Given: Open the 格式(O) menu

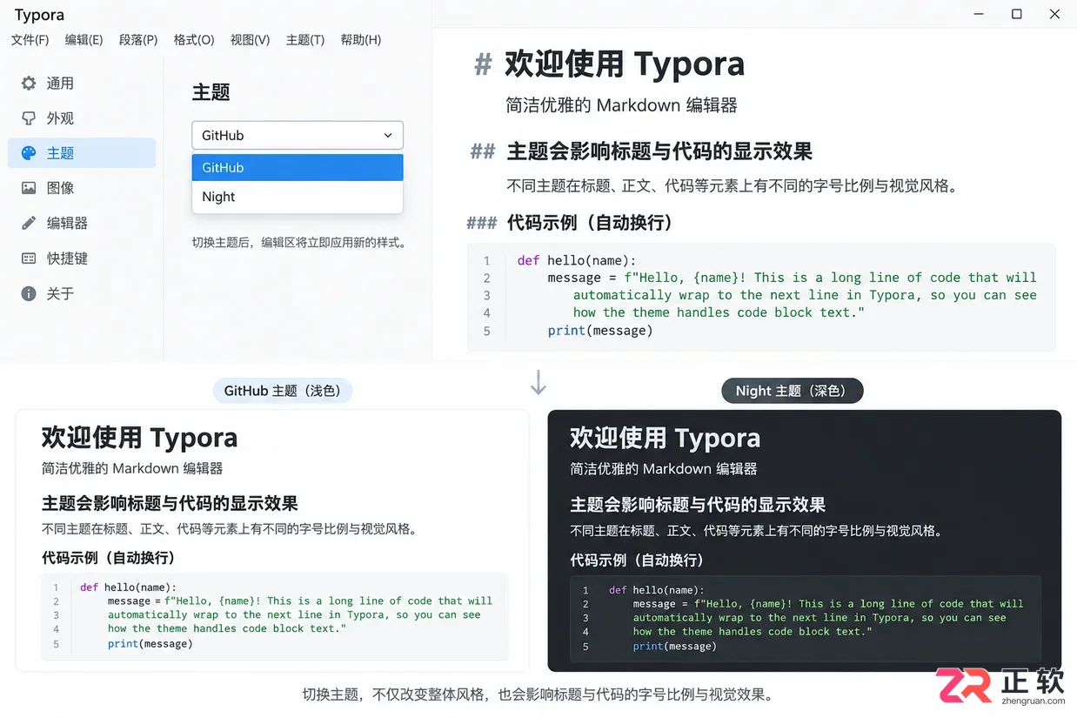Looking at the screenshot, I should [194, 40].
